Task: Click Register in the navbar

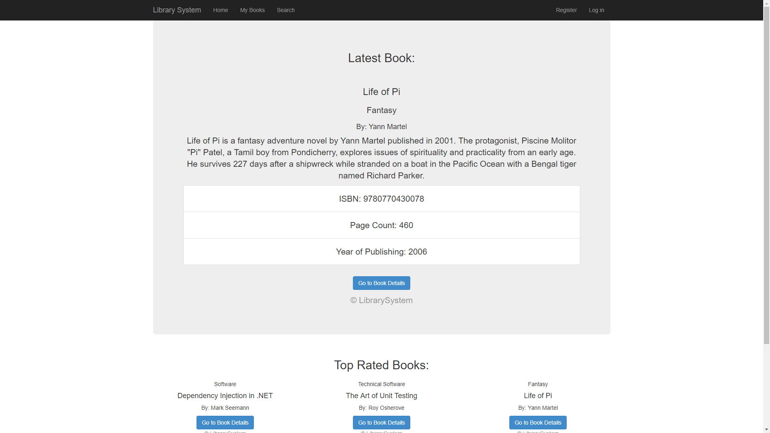Action: coord(566,10)
